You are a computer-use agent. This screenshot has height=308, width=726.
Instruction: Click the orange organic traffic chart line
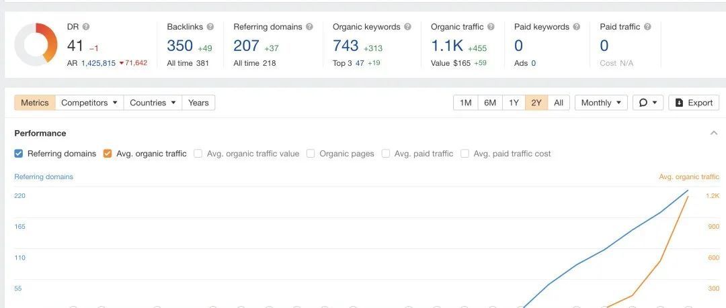pyautogui.click(x=660, y=260)
